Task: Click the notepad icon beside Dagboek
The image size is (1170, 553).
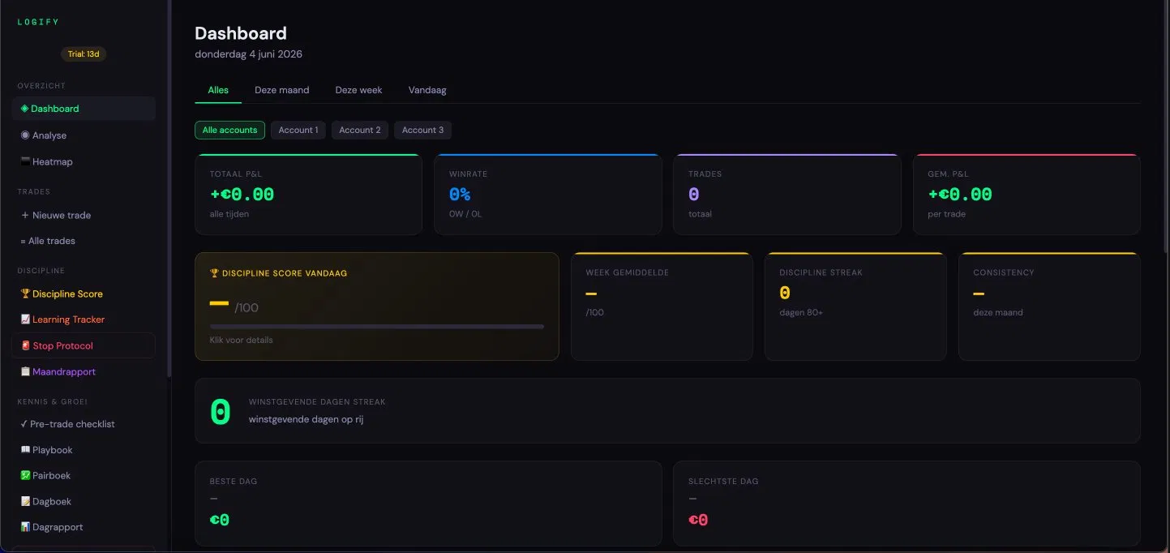Action: point(25,502)
